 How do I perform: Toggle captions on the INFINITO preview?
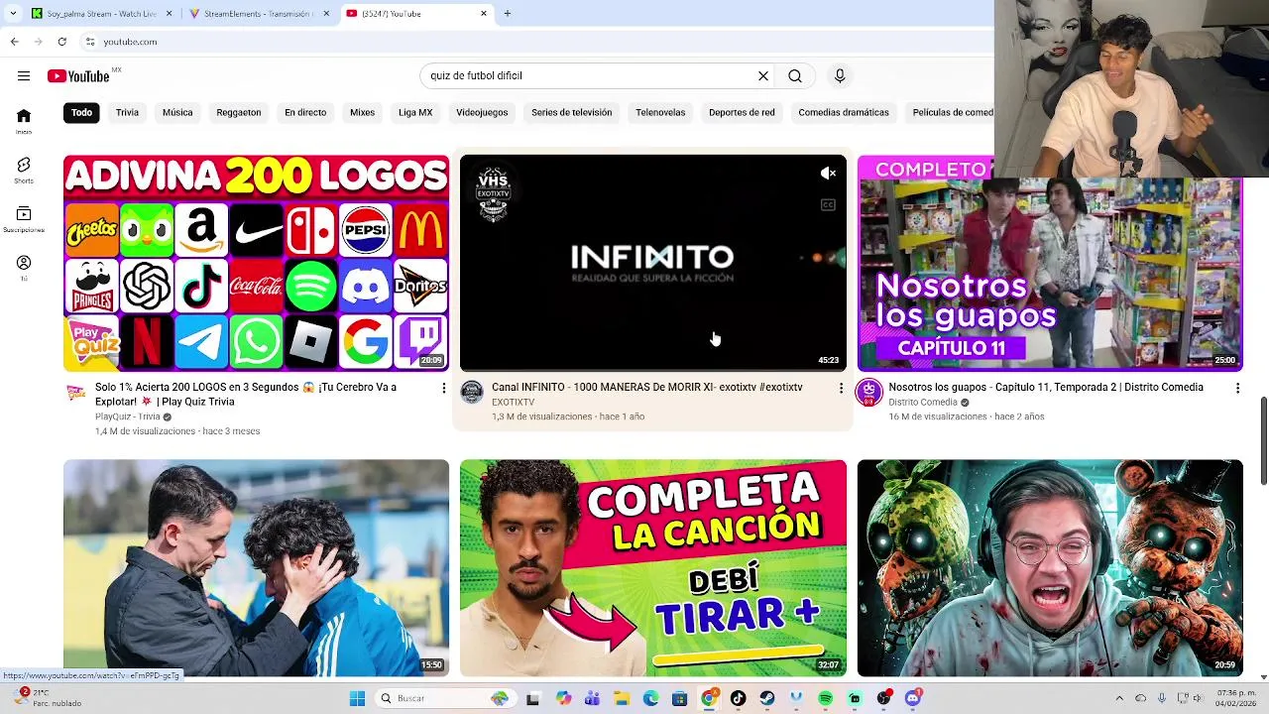point(828,205)
